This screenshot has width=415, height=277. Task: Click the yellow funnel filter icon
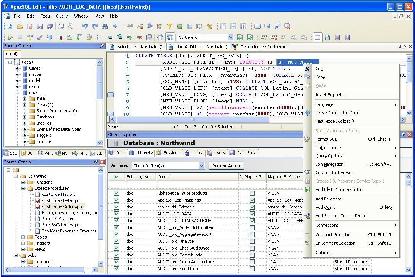point(169,26)
